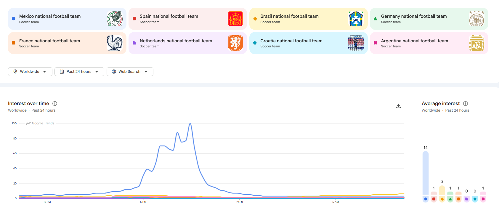Click the blue Mexico bar in Average interest
This screenshot has height=212, width=499.
pos(426,173)
